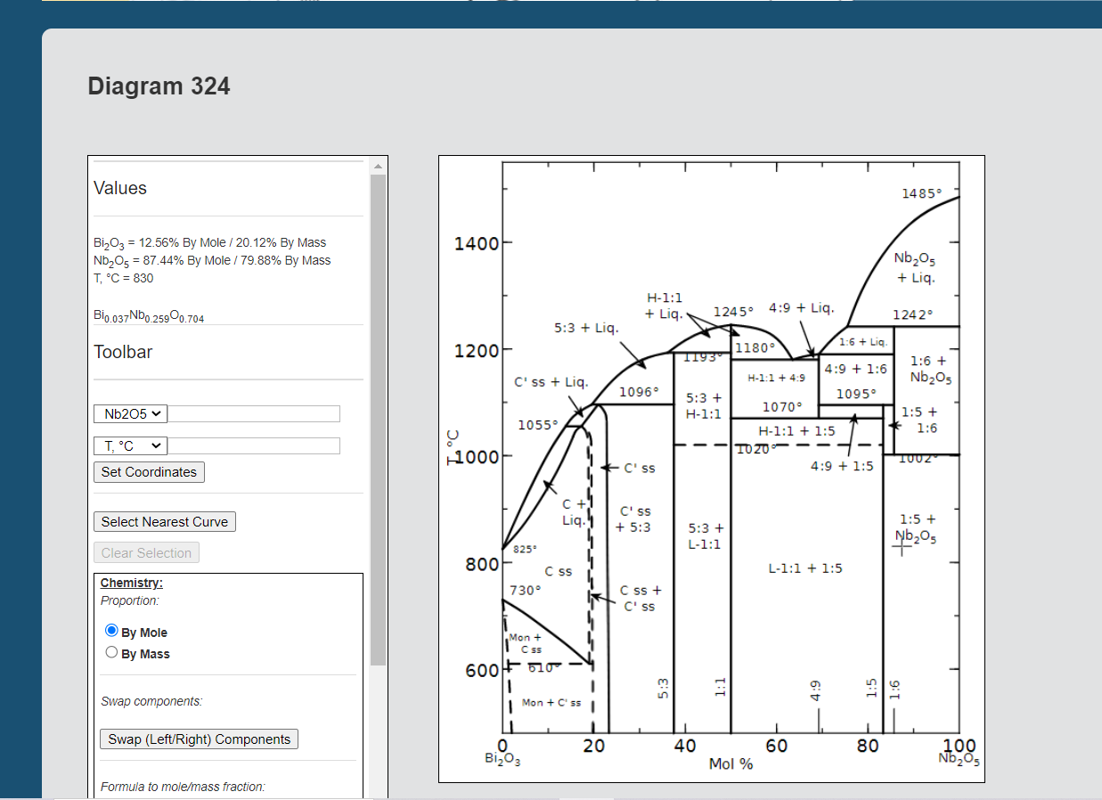Click the H-1:1 + 1:5 phase field
Viewport: 1102px width, 800px height.
click(796, 431)
